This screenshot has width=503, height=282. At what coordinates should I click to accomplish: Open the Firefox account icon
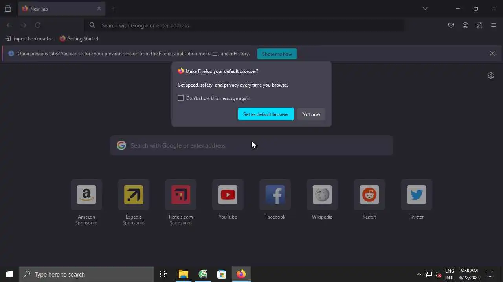(x=465, y=25)
